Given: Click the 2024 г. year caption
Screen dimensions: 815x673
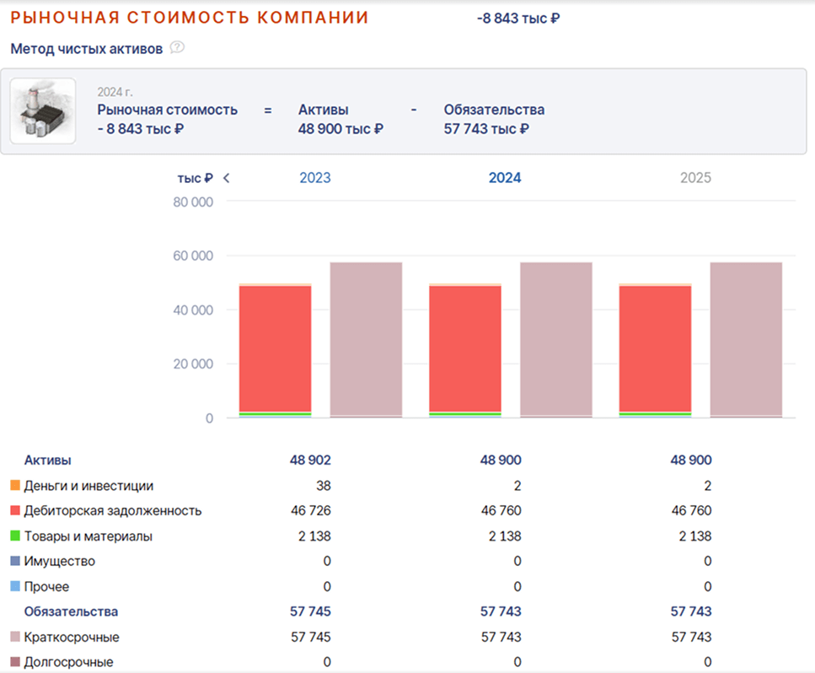Looking at the screenshot, I should point(115,92).
